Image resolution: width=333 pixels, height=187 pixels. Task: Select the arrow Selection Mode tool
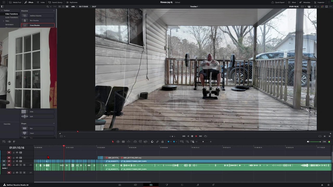(x=113, y=142)
